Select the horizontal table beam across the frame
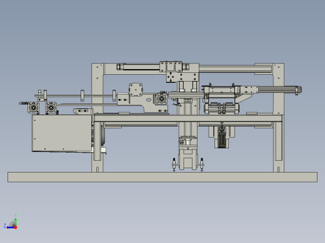 [x=188, y=118]
